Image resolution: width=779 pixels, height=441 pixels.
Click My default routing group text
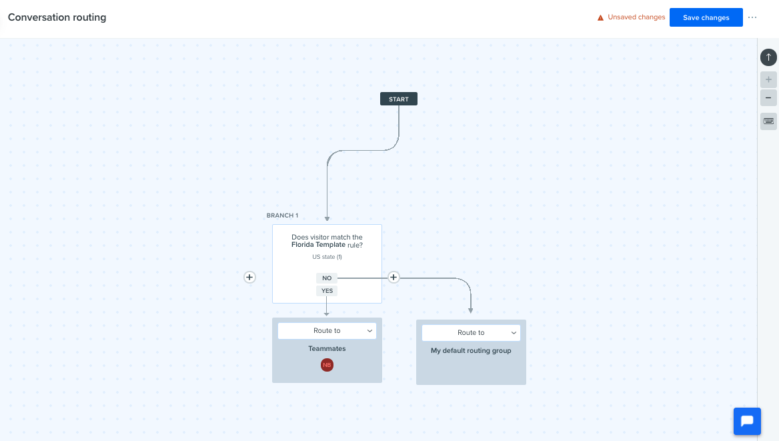[471, 350]
